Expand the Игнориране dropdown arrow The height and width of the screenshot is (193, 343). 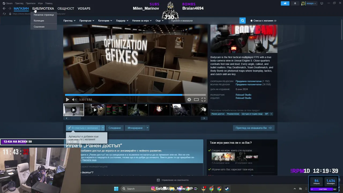point(147,128)
